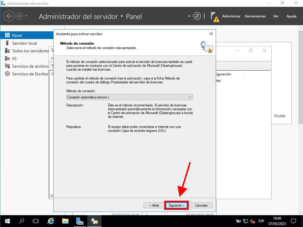Open Task View on the taskbar
This screenshot has height=227, width=303.
point(36,221)
